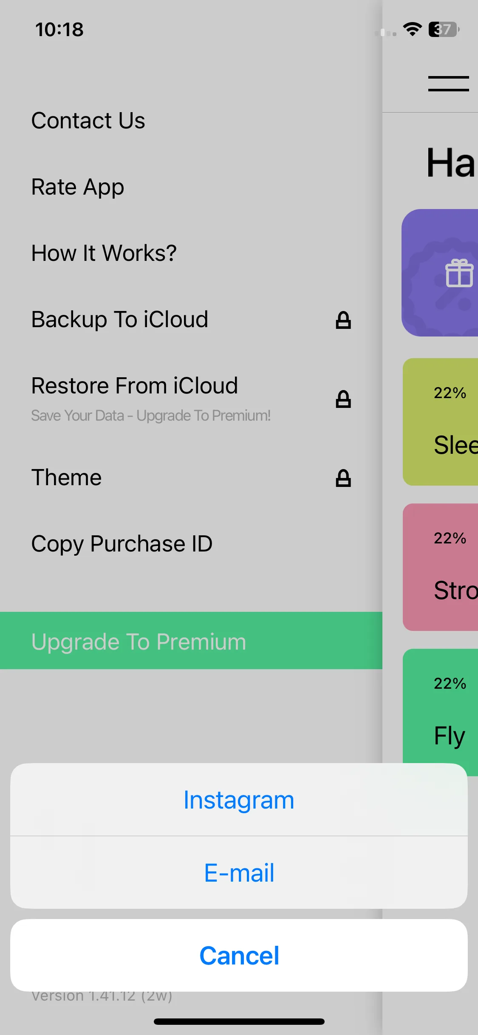Screen dimensions: 478x1035
Task: Tap the Wi-Fi status icon
Action: point(412,29)
